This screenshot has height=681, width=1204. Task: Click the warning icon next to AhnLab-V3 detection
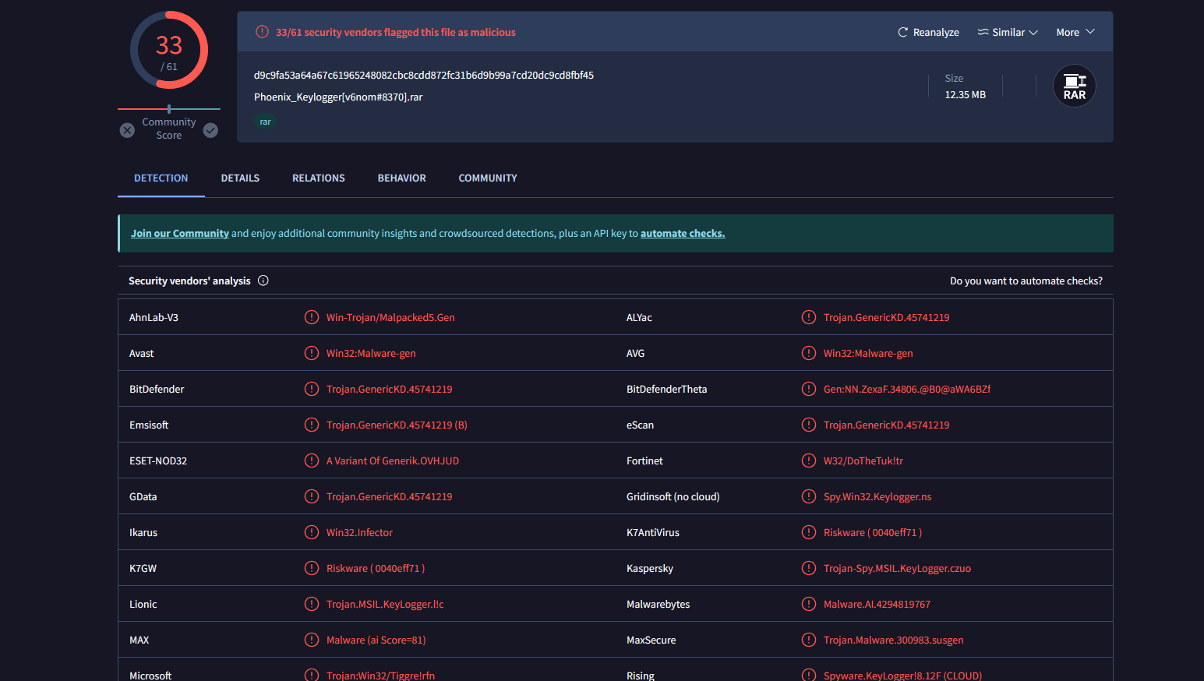[312, 317]
